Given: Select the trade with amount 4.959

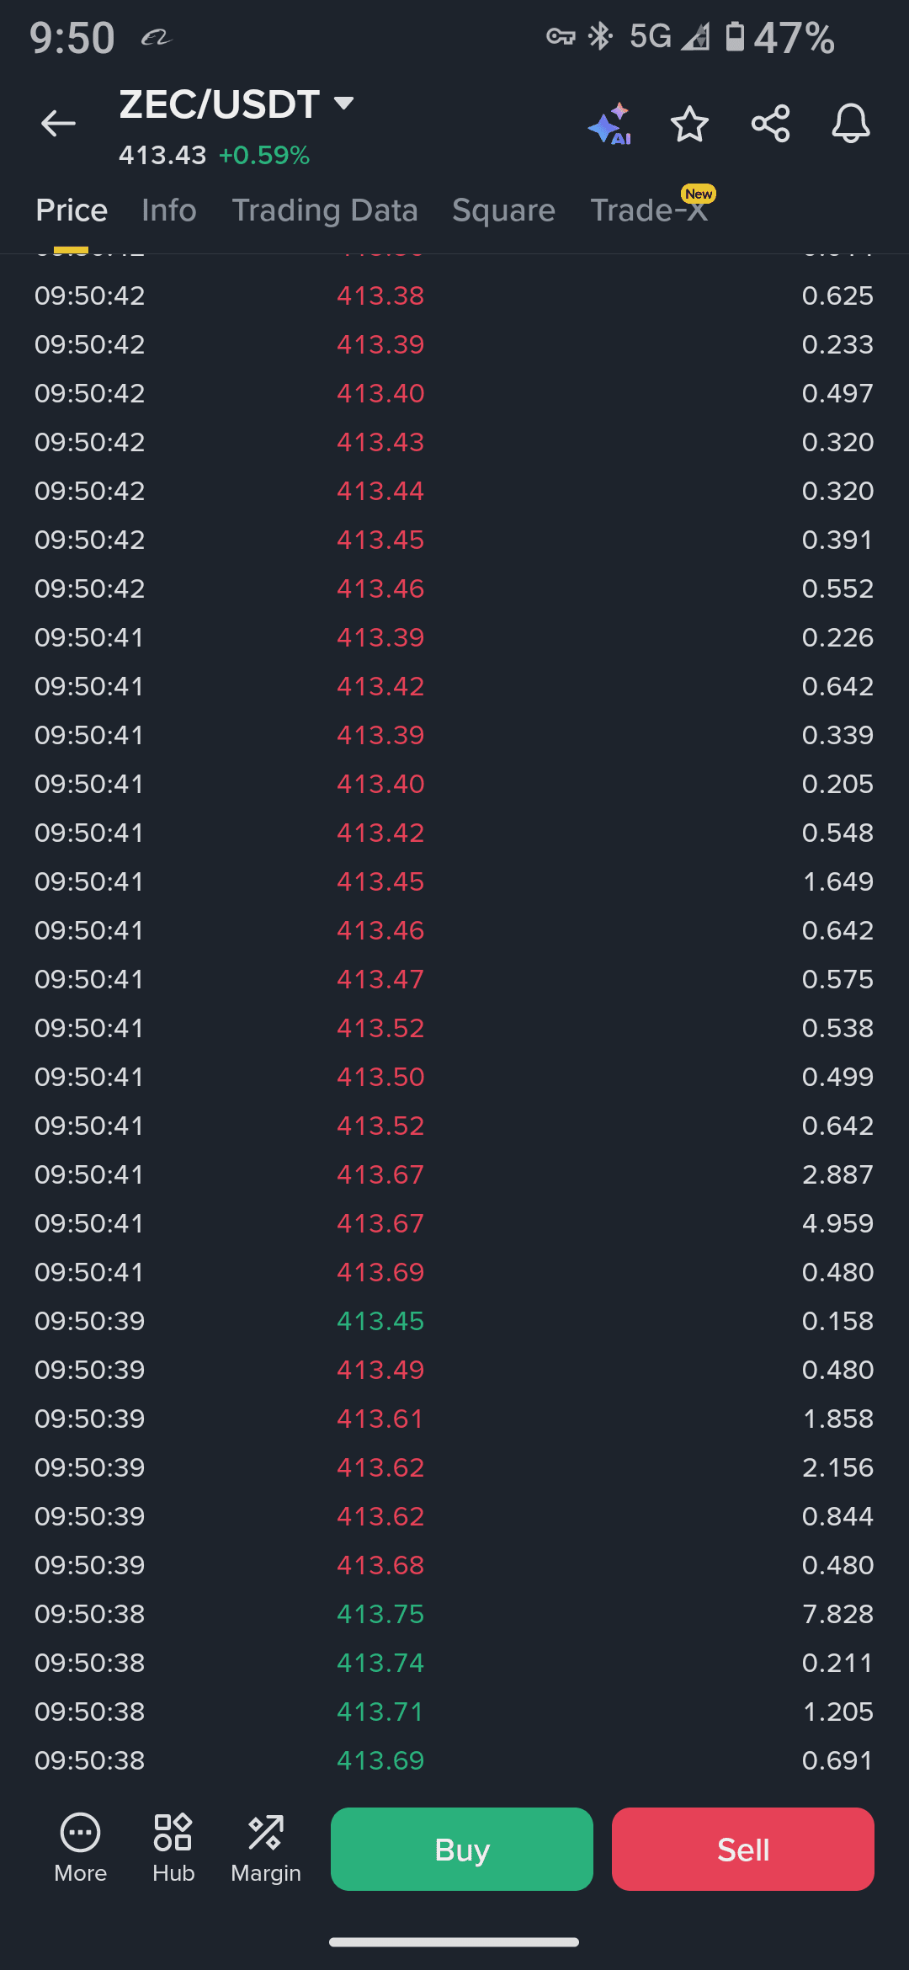Looking at the screenshot, I should point(454,1223).
